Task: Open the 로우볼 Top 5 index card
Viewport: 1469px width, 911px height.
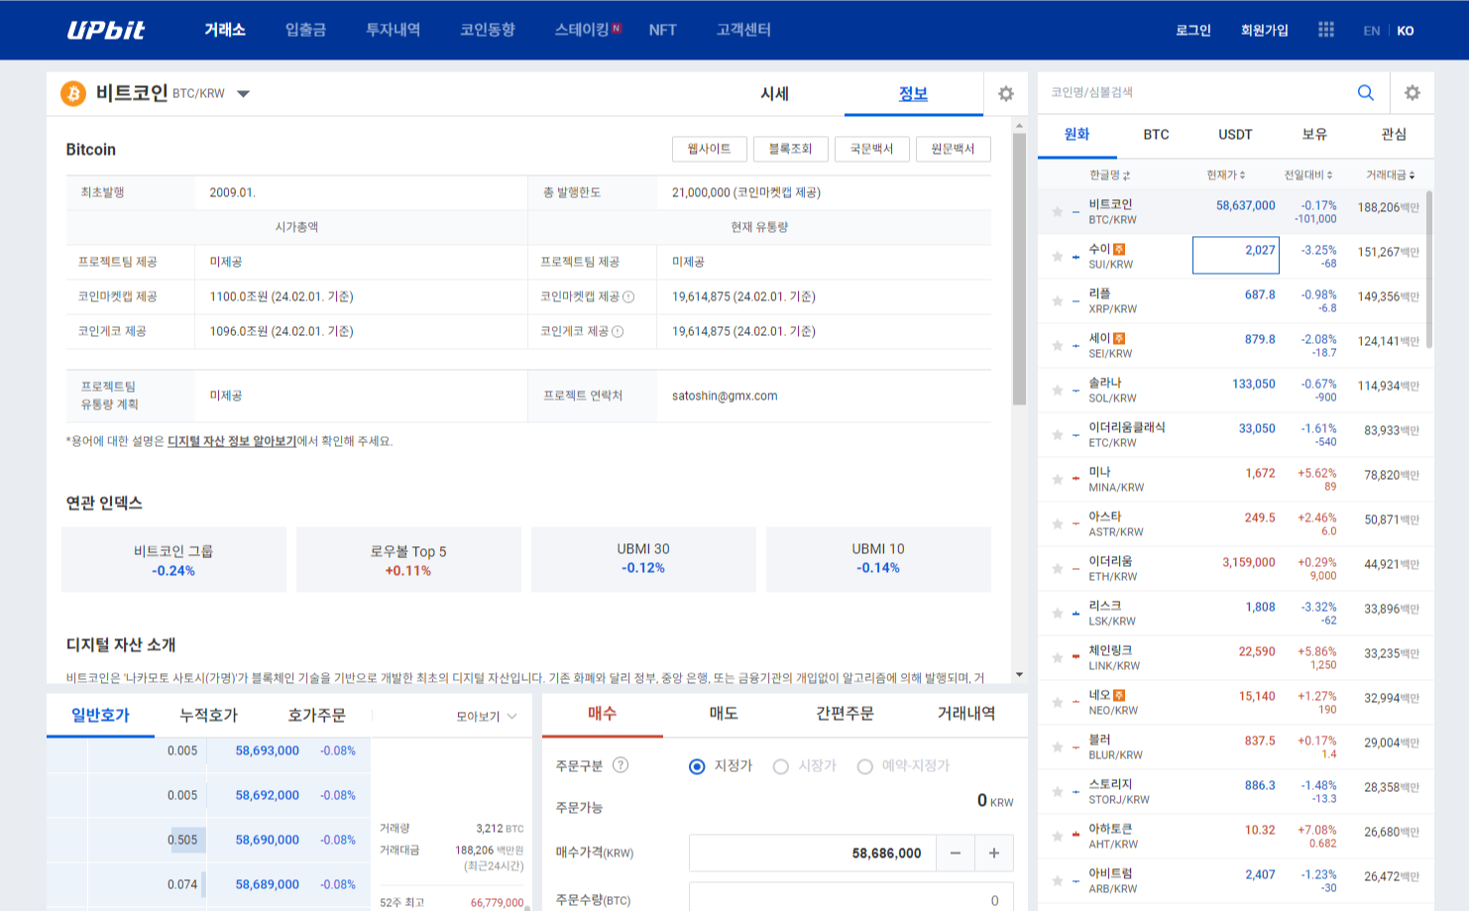Action: click(408, 560)
